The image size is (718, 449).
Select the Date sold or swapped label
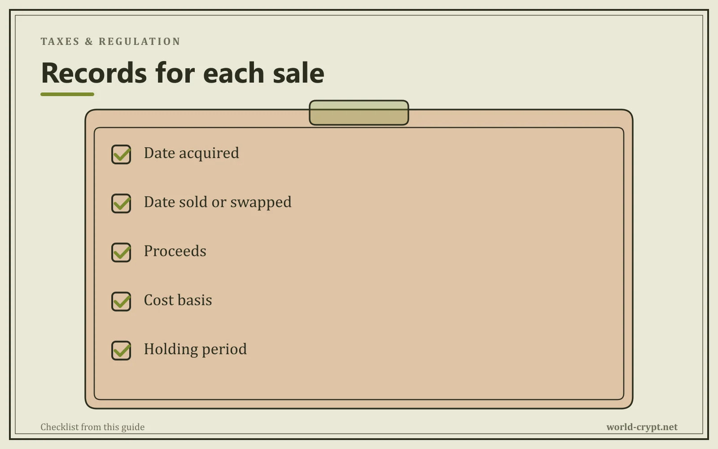pos(218,202)
